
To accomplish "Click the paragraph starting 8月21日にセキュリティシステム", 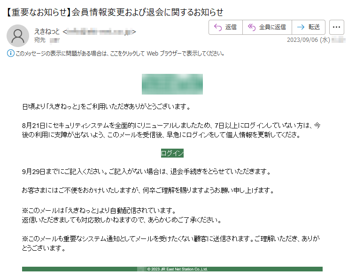I will (x=171, y=130).
